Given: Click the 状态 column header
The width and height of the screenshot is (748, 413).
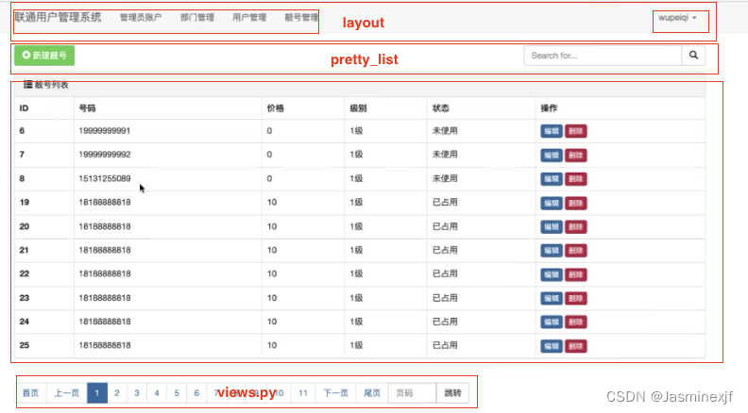Looking at the screenshot, I should coord(441,108).
